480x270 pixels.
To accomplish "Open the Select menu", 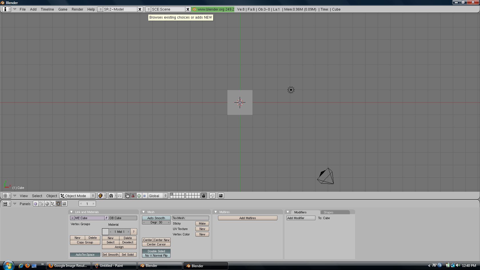I will (x=37, y=196).
